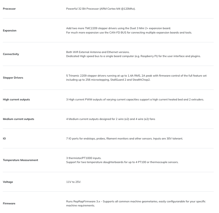Image resolution: width=219 pixels, height=213 pixels.
Task: Click the Duet 3 Mini 2+ expansion text
Action: pos(118,28)
